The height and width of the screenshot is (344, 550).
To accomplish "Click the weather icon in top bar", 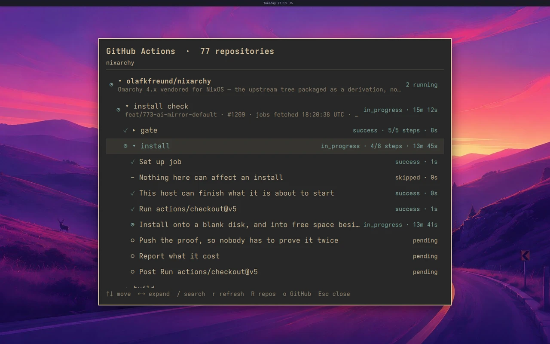I will click(291, 3).
